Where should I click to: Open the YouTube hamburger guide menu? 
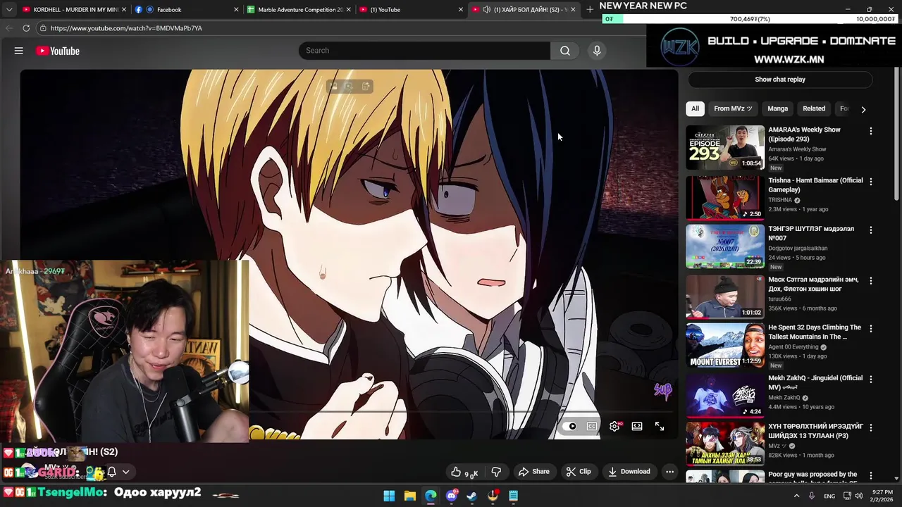[x=19, y=51]
